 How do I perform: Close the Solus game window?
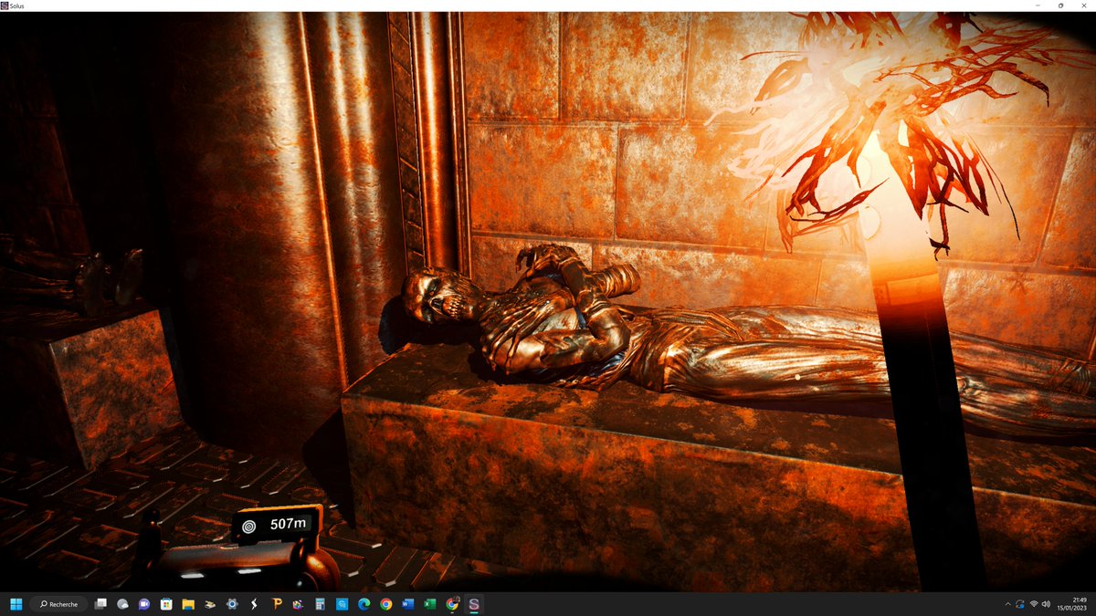pos(1085,5)
